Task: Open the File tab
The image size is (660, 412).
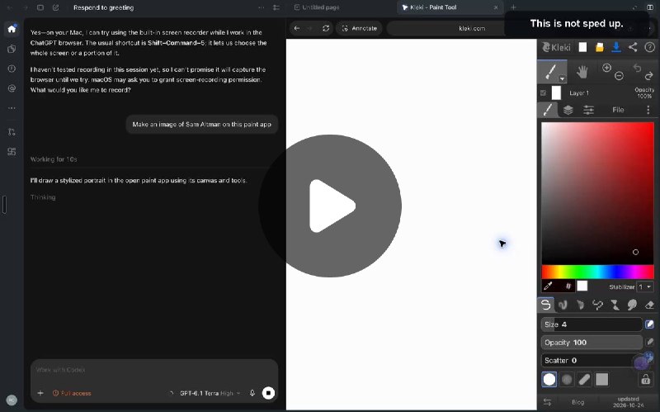Action: pos(618,110)
